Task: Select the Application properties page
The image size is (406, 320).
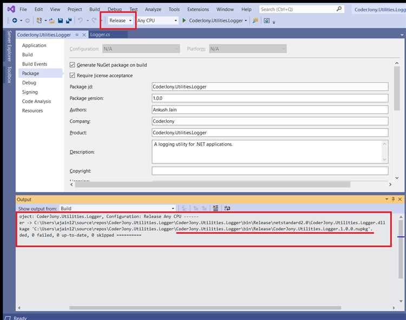Action: click(x=34, y=45)
